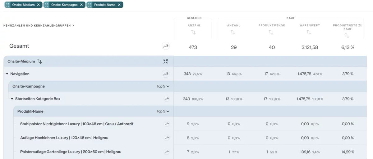Image resolution: width=373 pixels, height=159 pixels.
Task: Grab the drag handle of Produkt-Name chip
Action: point(90,5)
